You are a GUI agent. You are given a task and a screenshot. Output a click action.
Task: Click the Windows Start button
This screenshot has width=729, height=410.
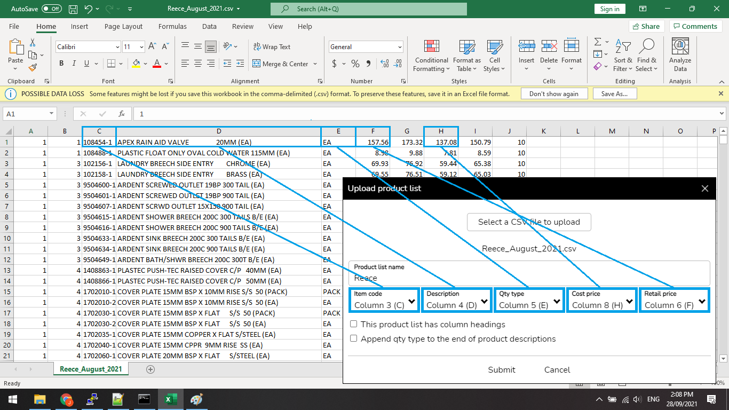coord(12,399)
